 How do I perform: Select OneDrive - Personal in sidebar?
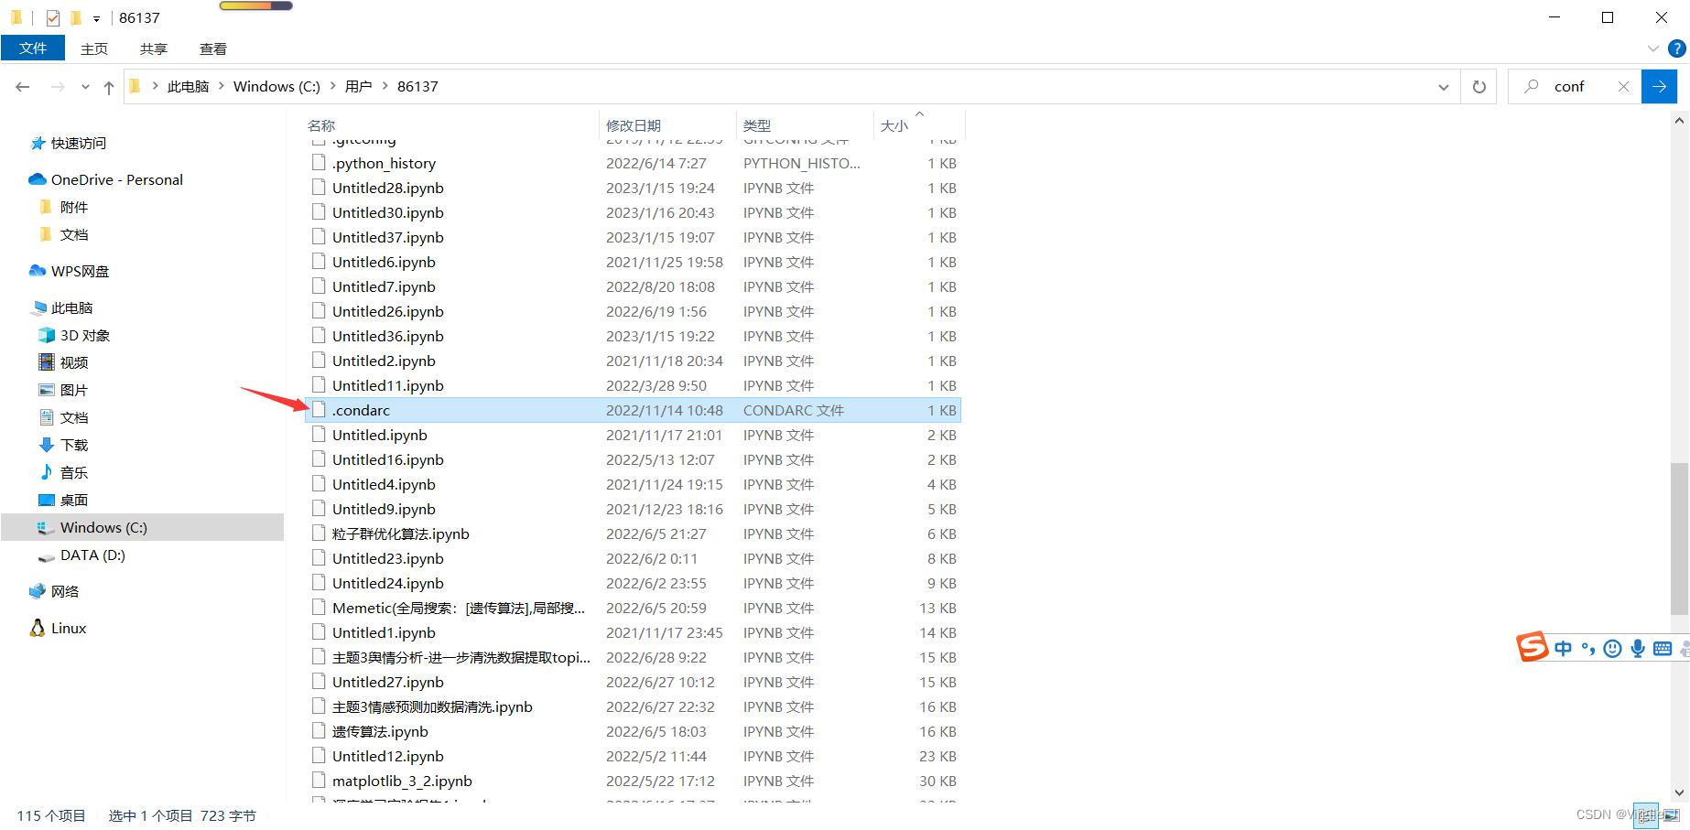tap(116, 180)
